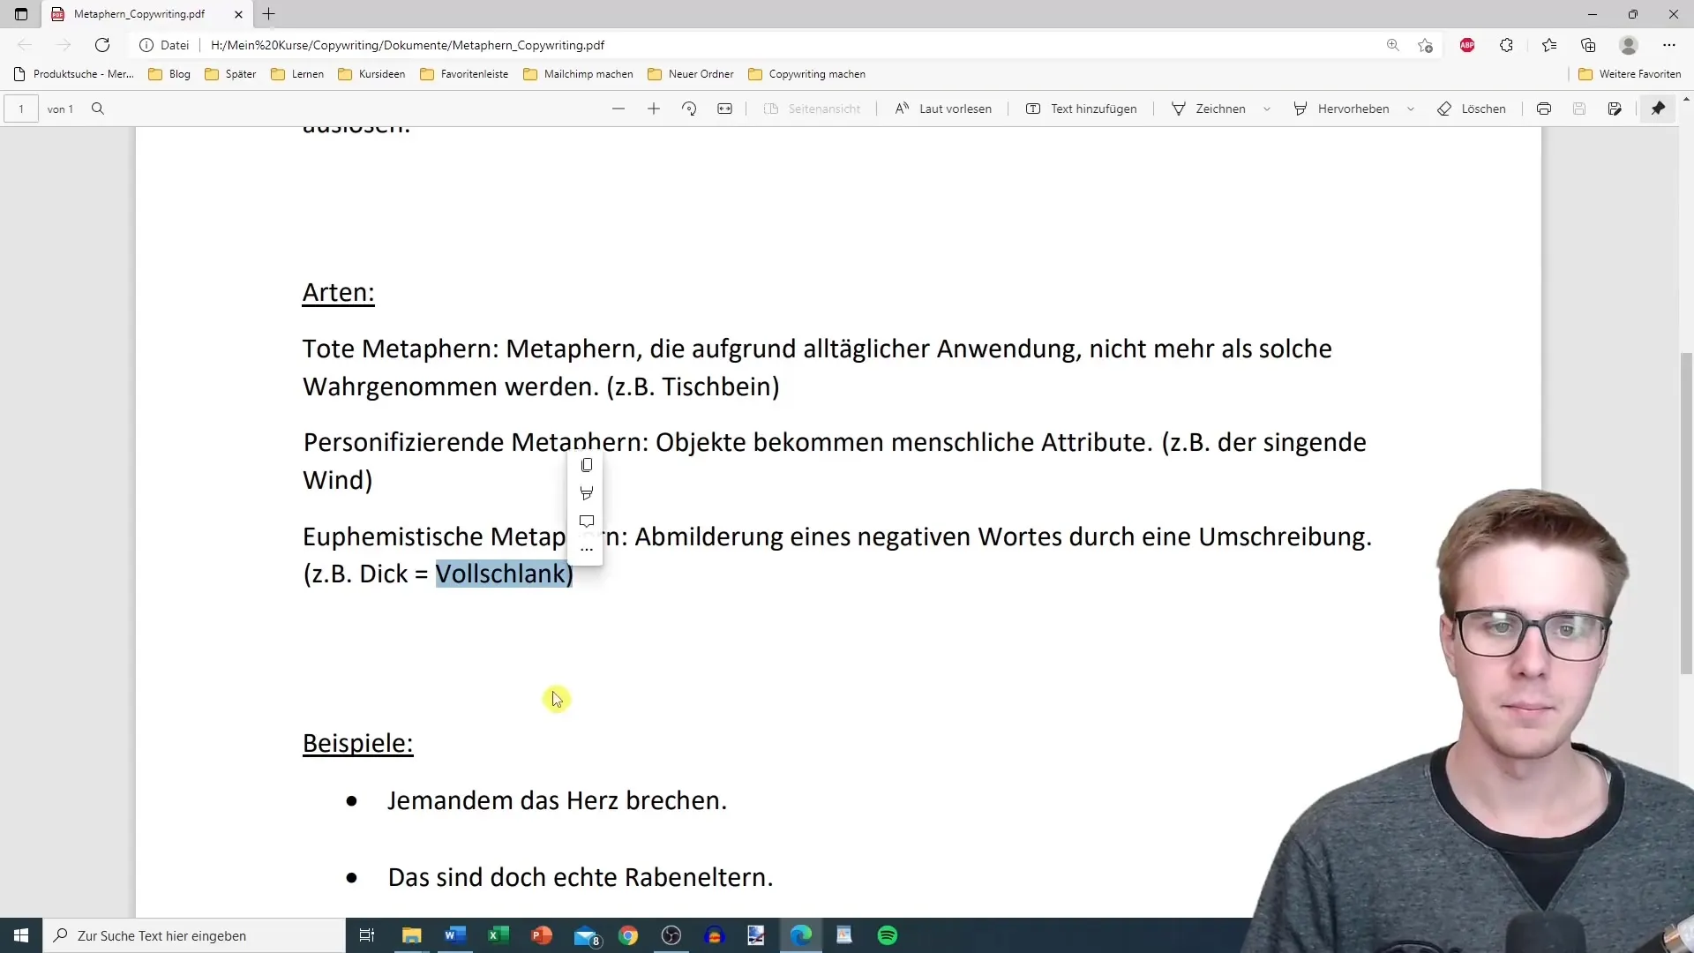Click the save as icon
Screen dimensions: 1694x953
1615,109
